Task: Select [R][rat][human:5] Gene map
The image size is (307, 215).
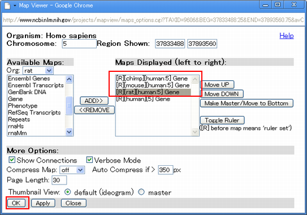Action: 153,92
